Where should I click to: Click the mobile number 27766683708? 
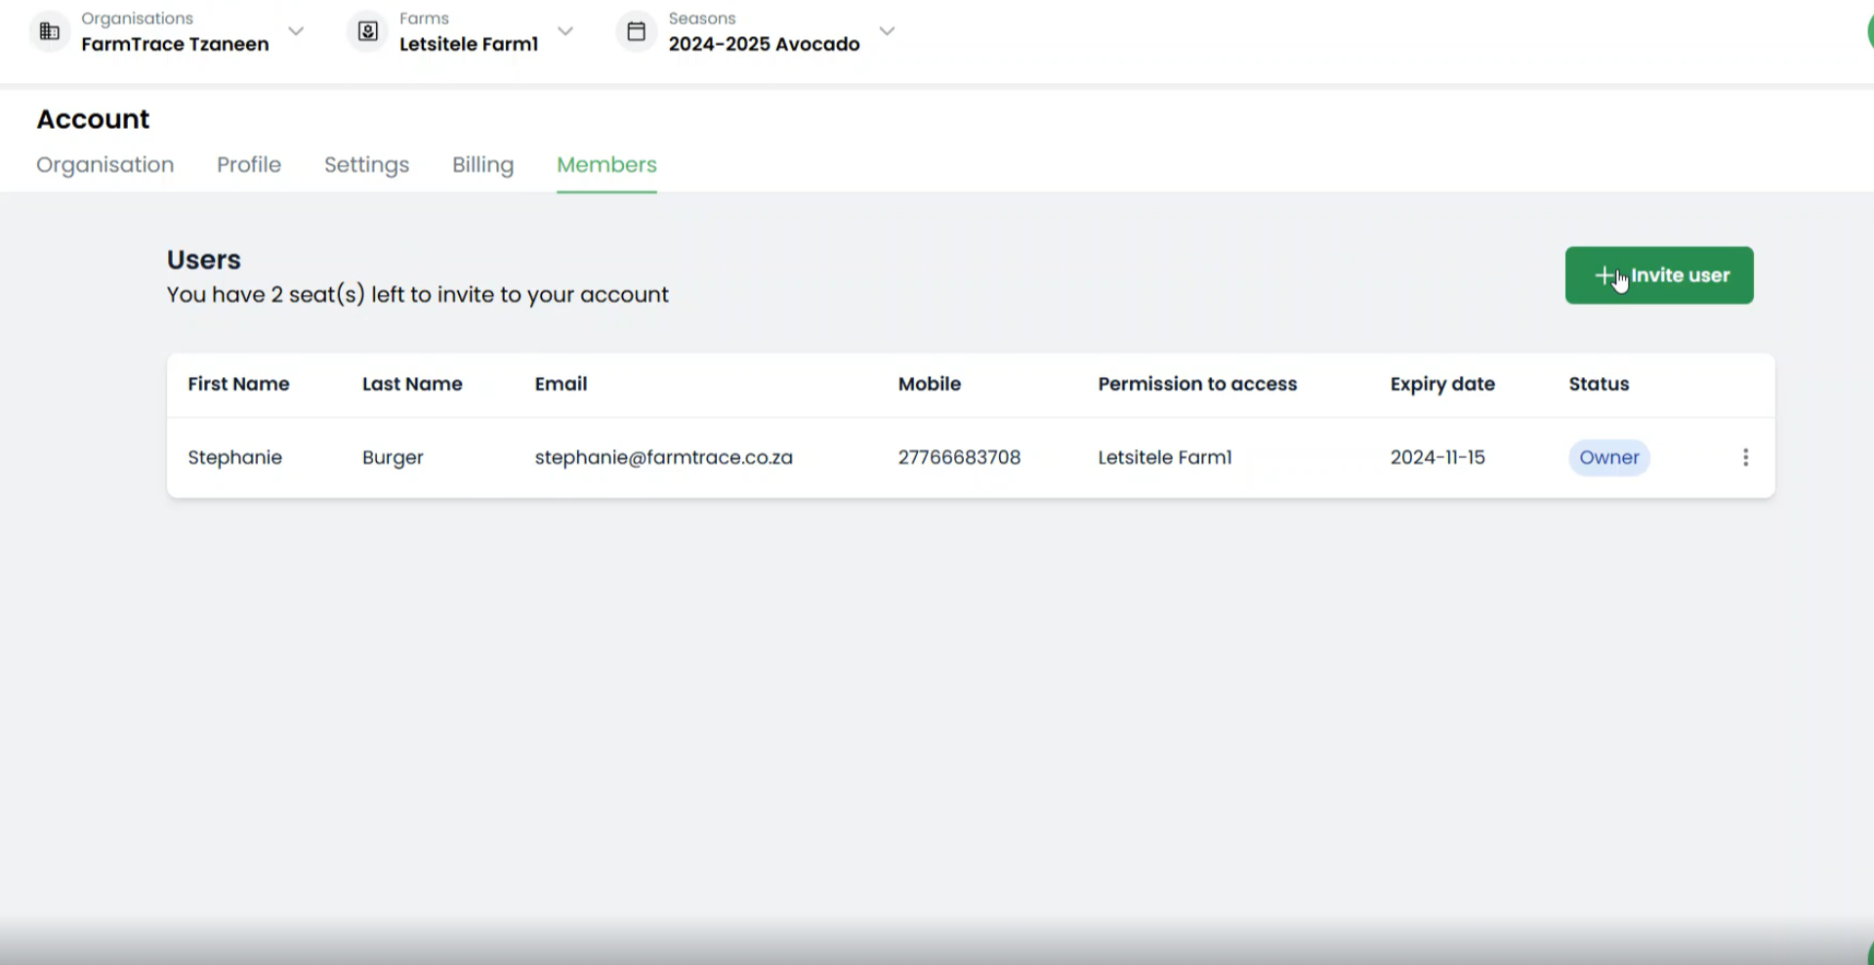coord(959,457)
